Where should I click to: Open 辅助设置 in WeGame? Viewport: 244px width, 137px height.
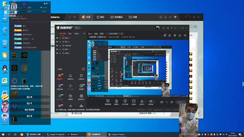77,113
